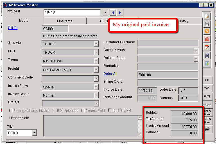The image size is (217, 144).
Task: Click the Order # link
Action: click(x=109, y=74)
